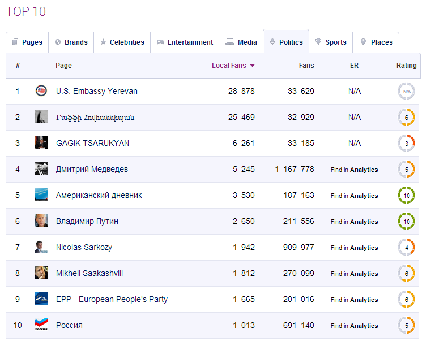Open the GAGIK TSARUKYAN page link
The image size is (431, 350).
93,143
